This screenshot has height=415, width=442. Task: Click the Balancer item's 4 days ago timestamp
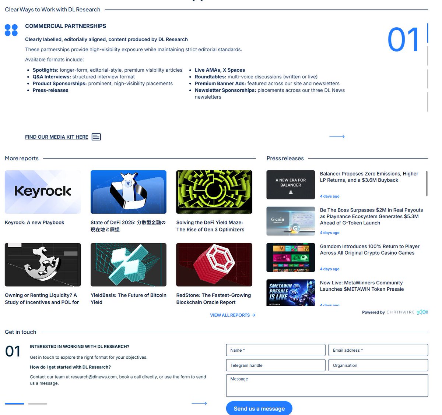330,196
